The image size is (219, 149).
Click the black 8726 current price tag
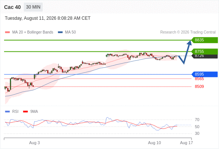(205, 56)
